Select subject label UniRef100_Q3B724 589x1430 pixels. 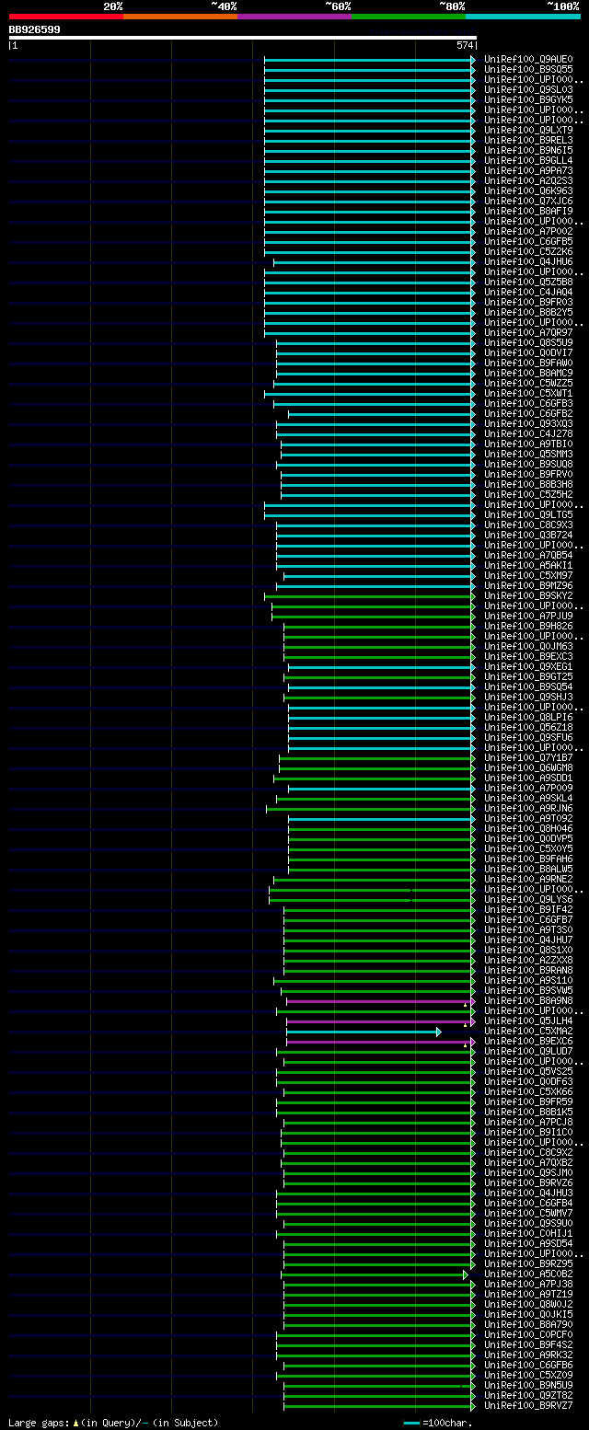pos(528,536)
